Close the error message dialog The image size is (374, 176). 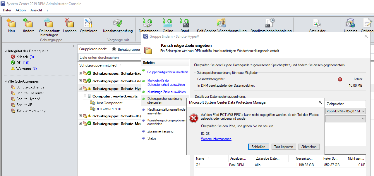point(320,102)
